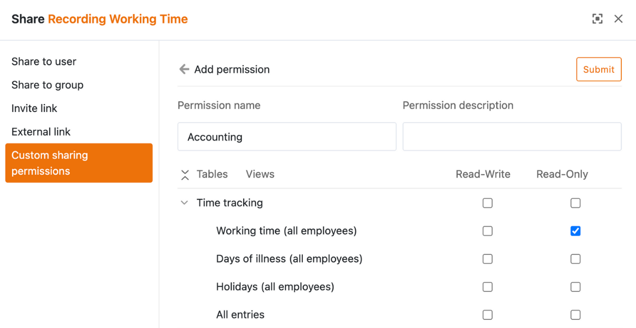Screen dimensions: 636x328
Task: Tick Read-Write checkbox for Time tracking table
Action: [x=487, y=203]
